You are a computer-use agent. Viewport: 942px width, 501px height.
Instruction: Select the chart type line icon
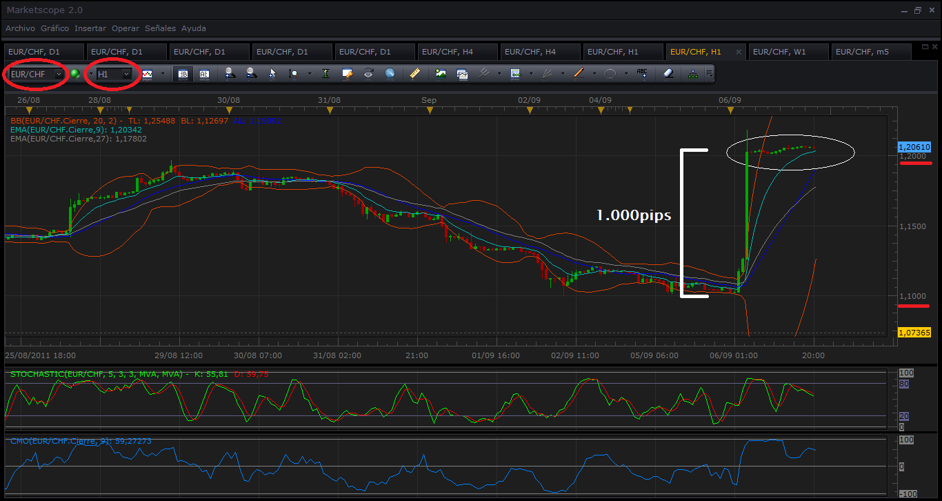coord(146,74)
